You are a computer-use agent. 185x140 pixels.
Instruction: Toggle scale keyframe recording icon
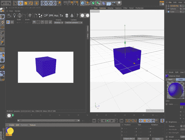[x=145, y=121]
